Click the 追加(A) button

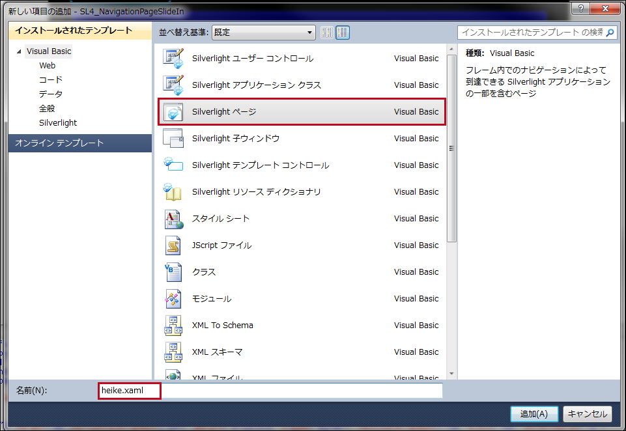(x=534, y=414)
